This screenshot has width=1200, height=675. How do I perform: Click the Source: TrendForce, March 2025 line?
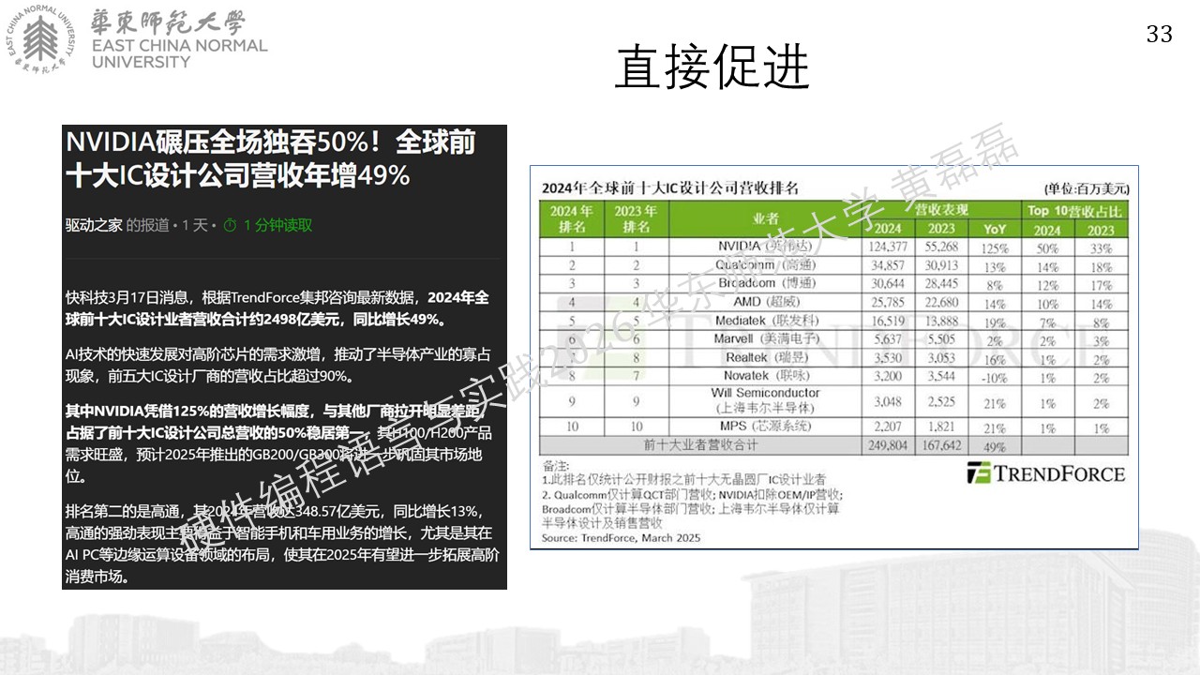622,537
